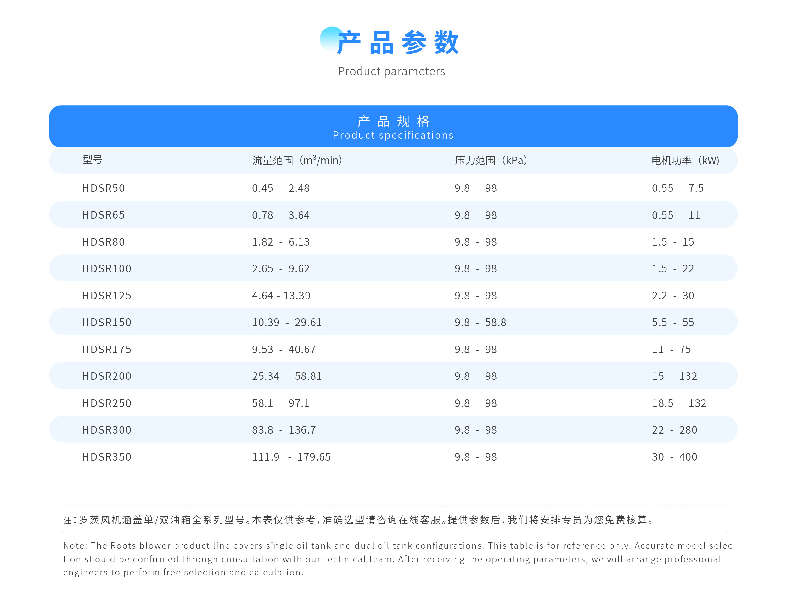Image resolution: width=787 pixels, height=603 pixels.
Task: Click the HDSR125 power value 2.2 - 30
Action: tap(673, 296)
